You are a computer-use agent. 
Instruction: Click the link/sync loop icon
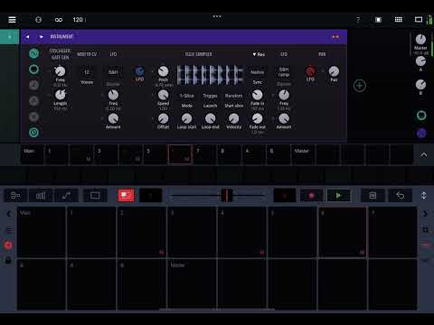pos(59,20)
